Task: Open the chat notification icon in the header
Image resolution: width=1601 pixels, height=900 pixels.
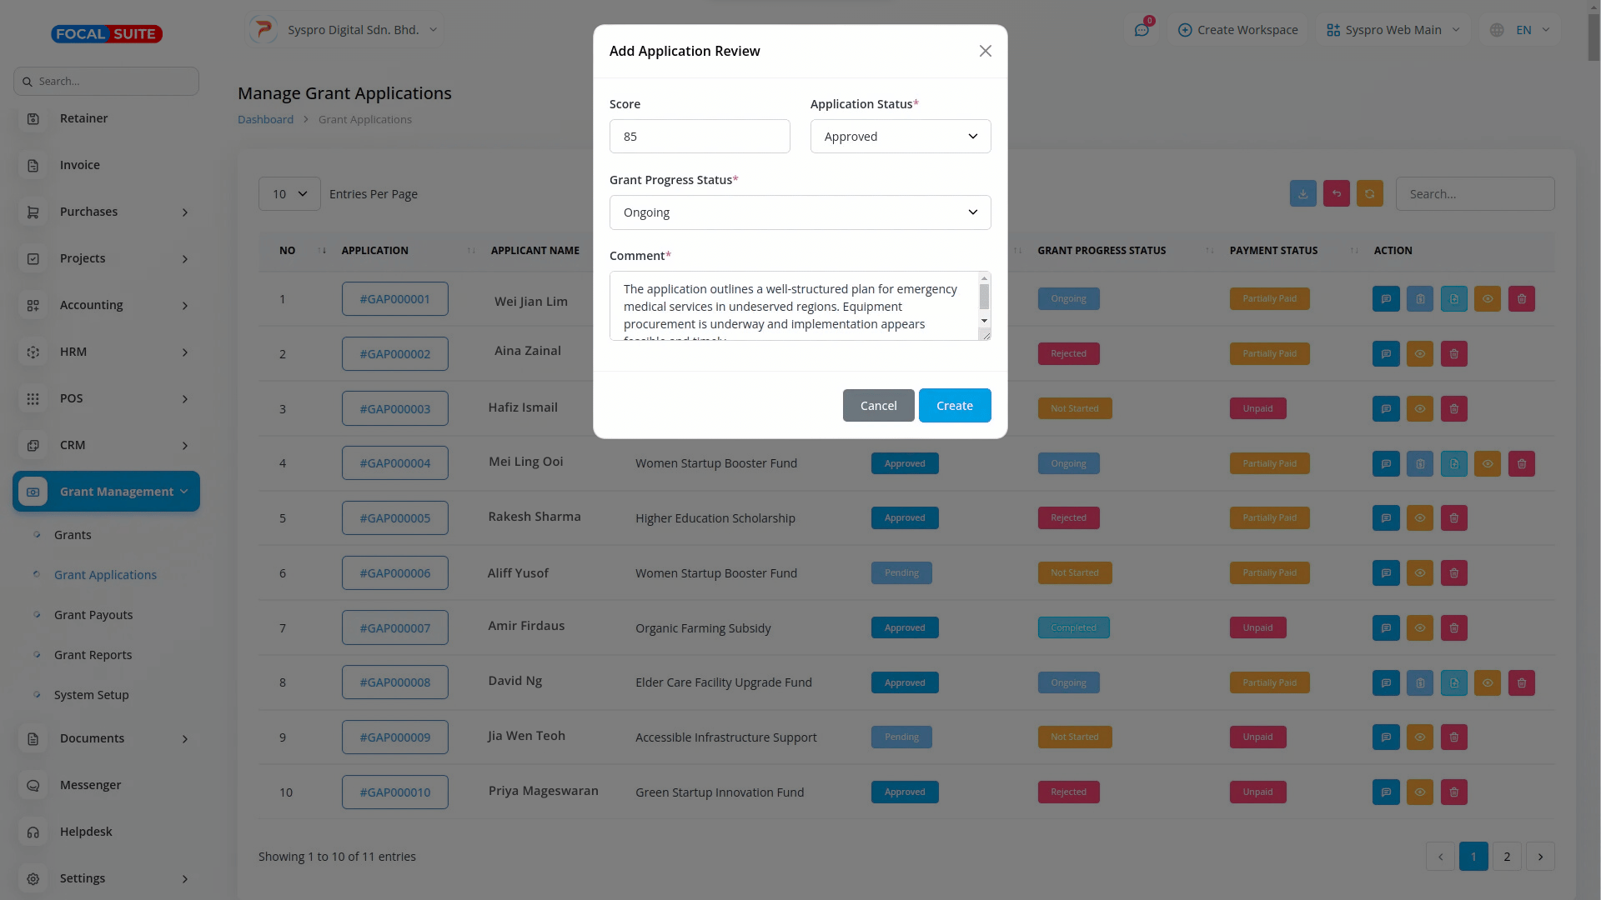Action: coord(1142,30)
